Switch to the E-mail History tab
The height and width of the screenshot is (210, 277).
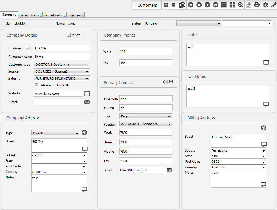[x=55, y=15]
